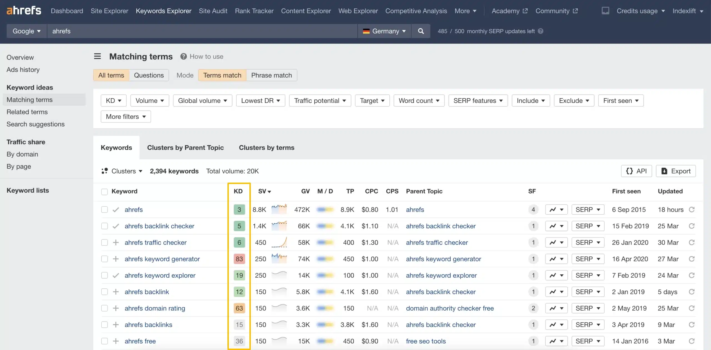Screen dimensions: 711x350
Task: Expand the Global volume filter
Action: click(202, 101)
